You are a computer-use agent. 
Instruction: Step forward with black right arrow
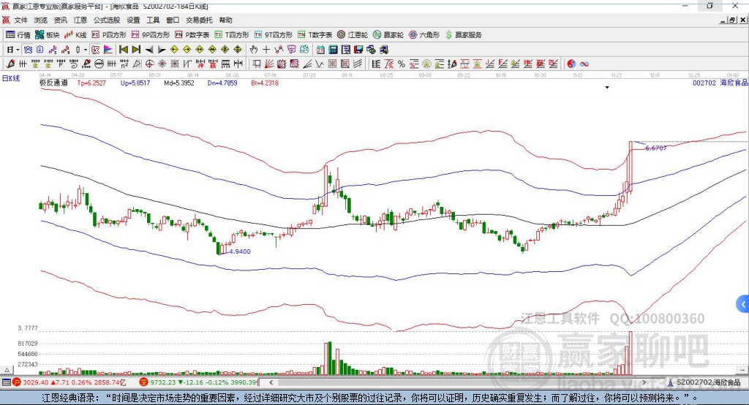point(162,50)
